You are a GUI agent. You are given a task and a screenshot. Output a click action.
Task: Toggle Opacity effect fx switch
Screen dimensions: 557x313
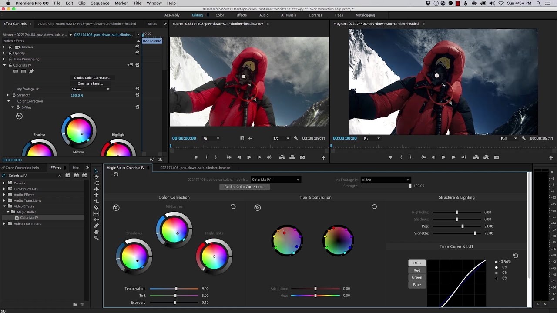(10, 53)
